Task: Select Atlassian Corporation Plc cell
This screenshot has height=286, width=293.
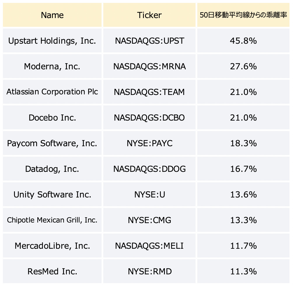Action: click(52, 92)
